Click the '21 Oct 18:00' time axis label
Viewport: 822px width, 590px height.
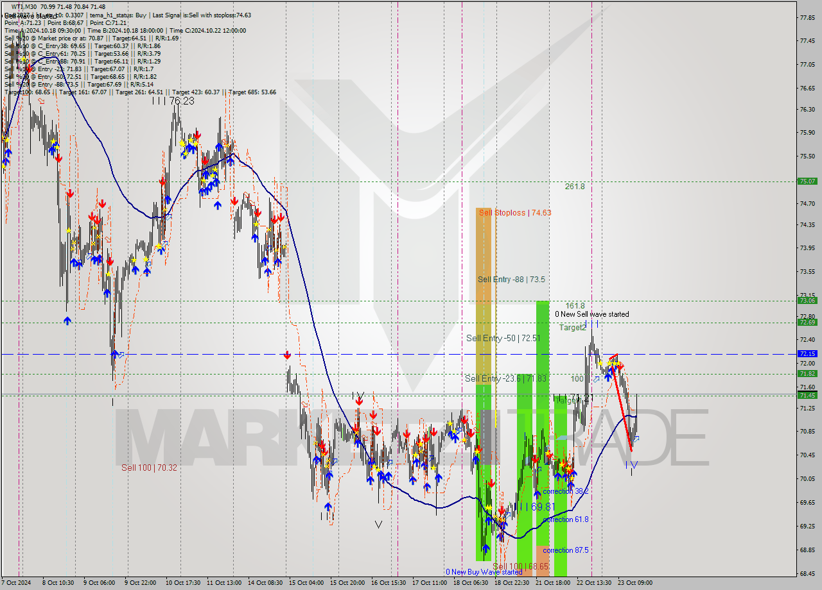click(553, 583)
